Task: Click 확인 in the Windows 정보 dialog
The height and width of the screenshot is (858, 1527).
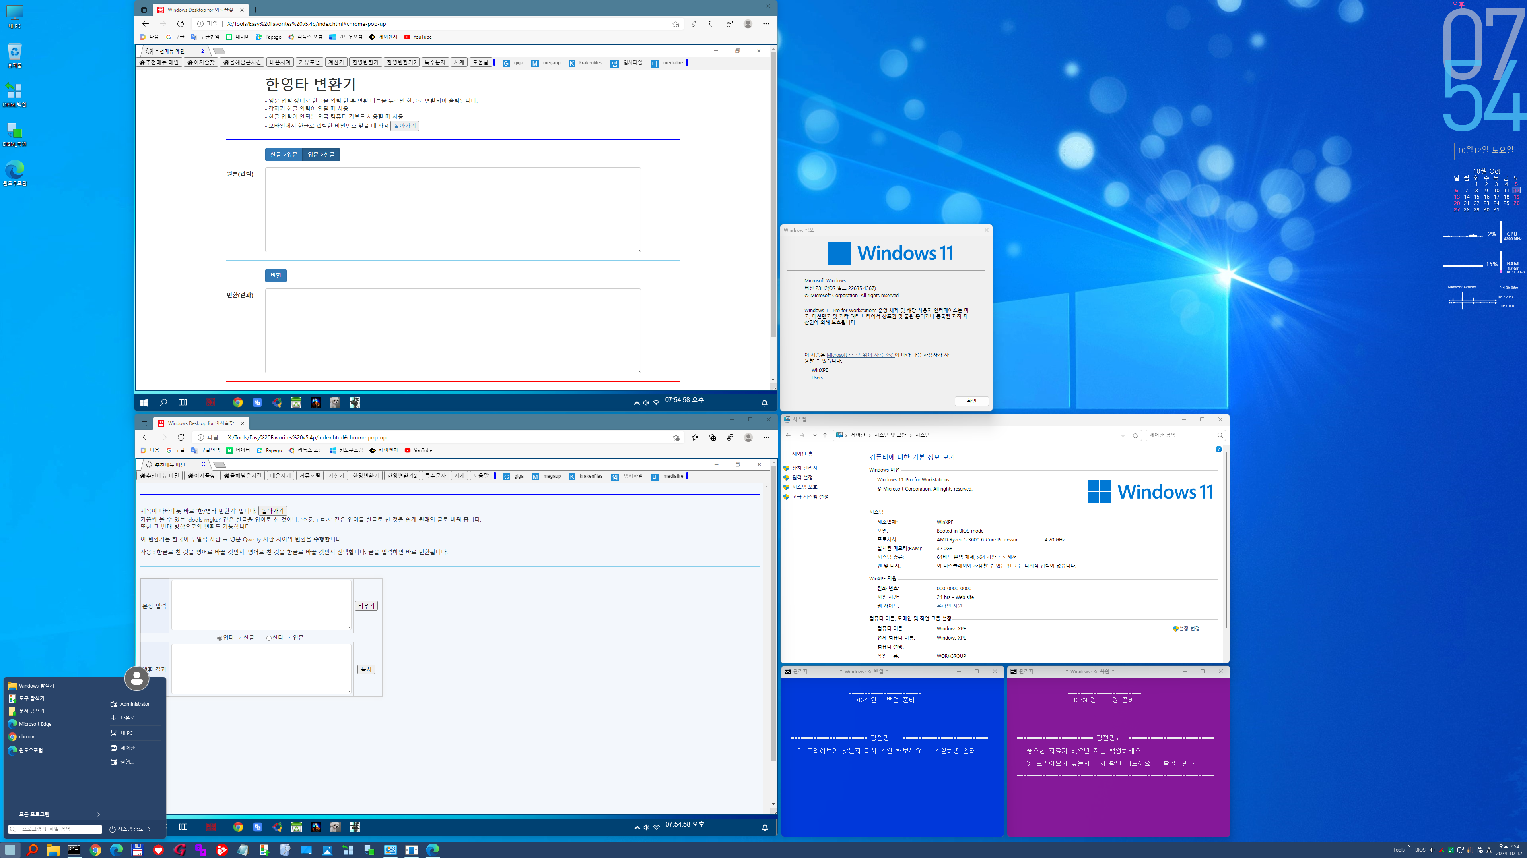Action: 971,401
